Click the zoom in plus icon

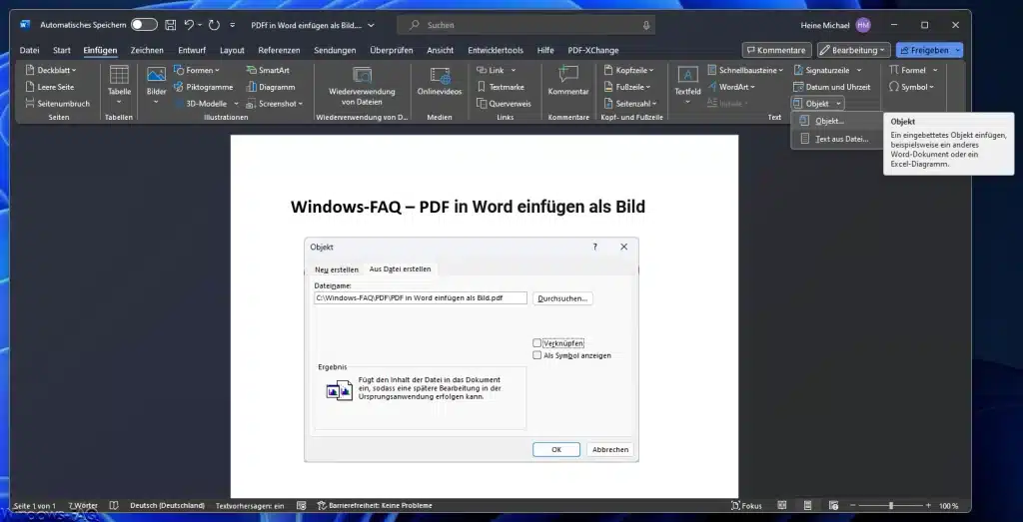point(928,506)
